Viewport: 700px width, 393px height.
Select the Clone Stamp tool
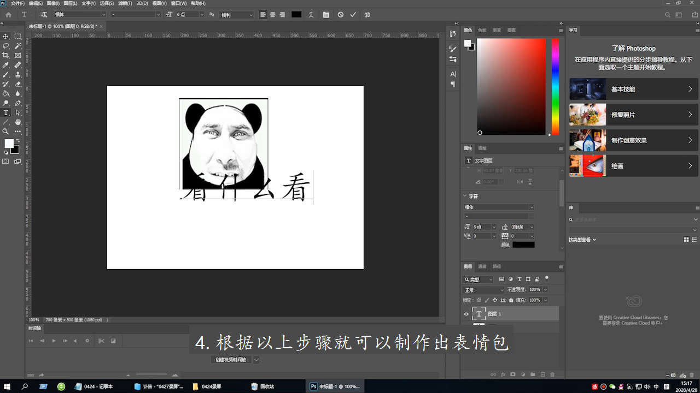18,75
